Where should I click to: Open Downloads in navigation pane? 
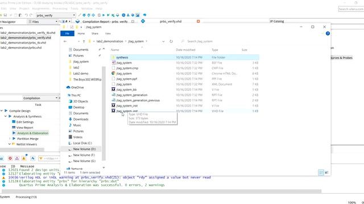point(81,119)
